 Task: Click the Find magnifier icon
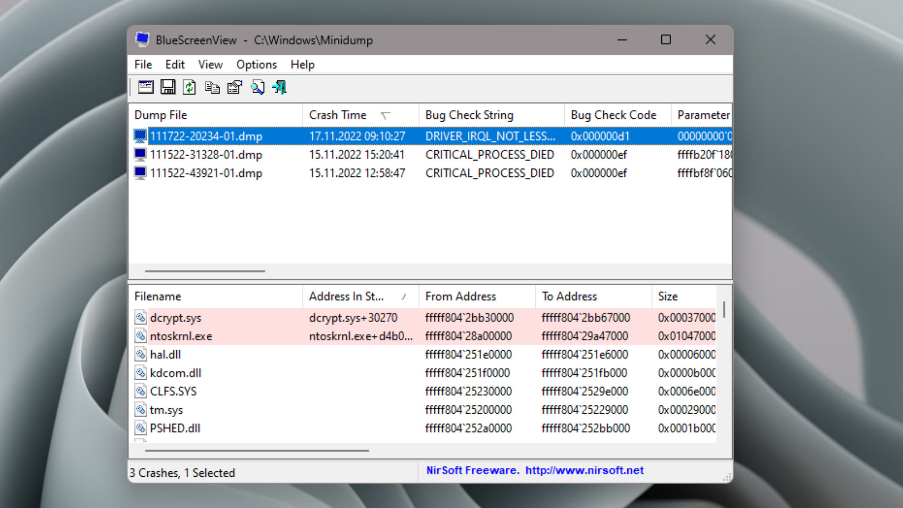click(x=257, y=87)
